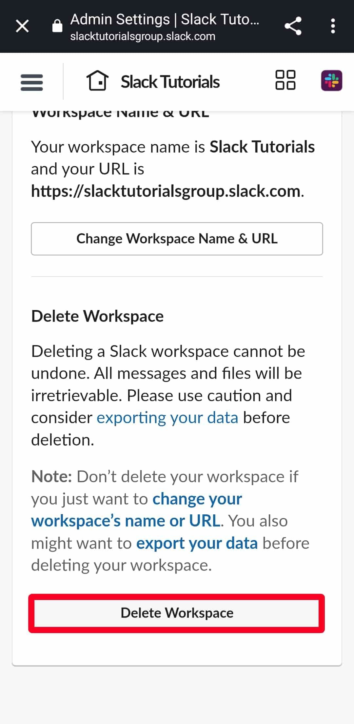This screenshot has width=354, height=724.
Task: Follow the bold "export your data" link
Action: pyautogui.click(x=197, y=543)
